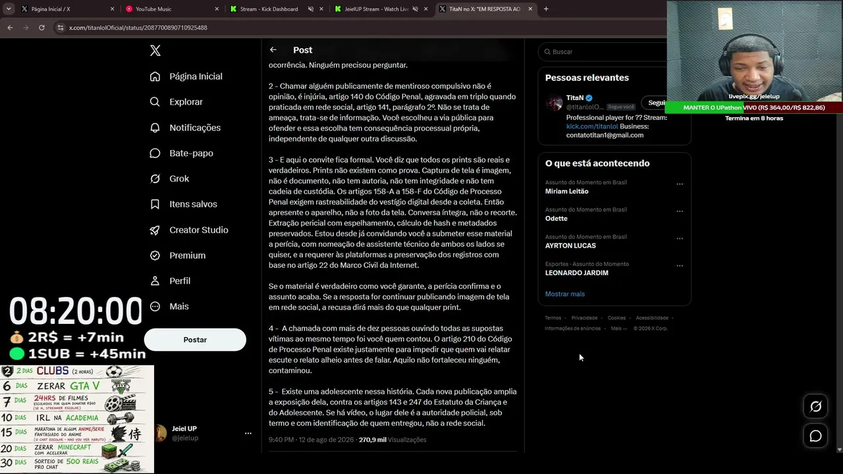
Task: Open the Miriam Leitão trend
Action: 567,192
